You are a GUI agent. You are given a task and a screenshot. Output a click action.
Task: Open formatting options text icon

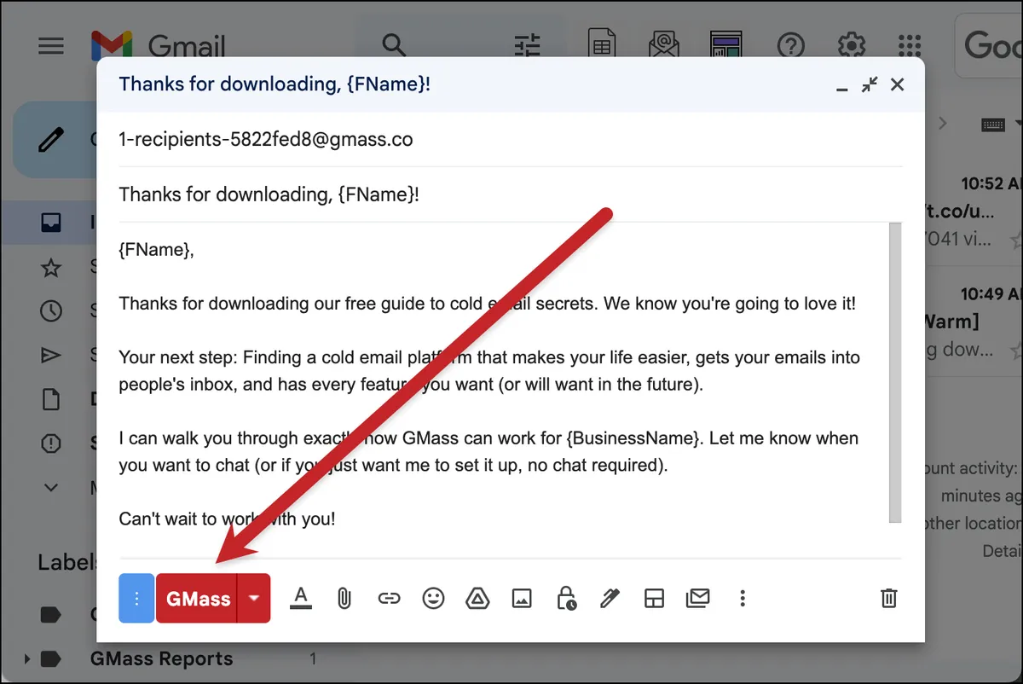[300, 599]
